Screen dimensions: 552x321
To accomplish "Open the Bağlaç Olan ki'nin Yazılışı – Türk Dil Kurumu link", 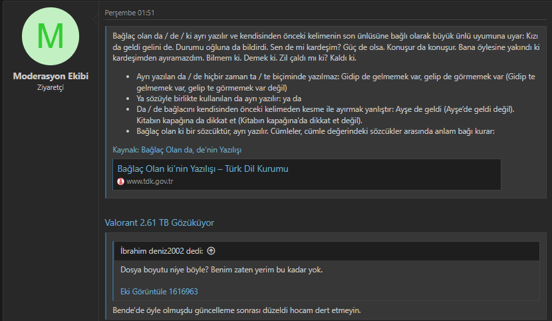I will 203,168.
